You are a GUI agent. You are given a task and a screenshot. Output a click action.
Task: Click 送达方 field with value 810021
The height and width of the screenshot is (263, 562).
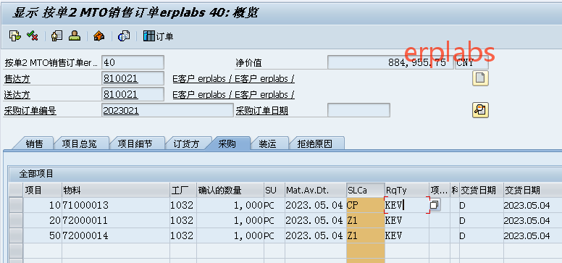pyautogui.click(x=133, y=94)
